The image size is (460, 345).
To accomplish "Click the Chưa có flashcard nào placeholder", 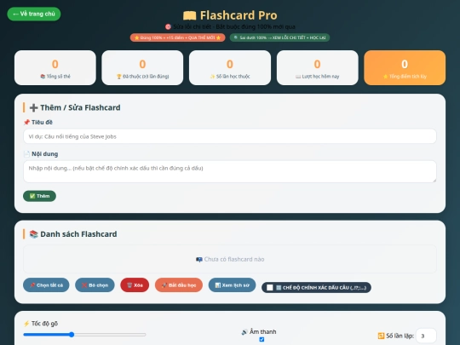I will (x=230, y=259).
